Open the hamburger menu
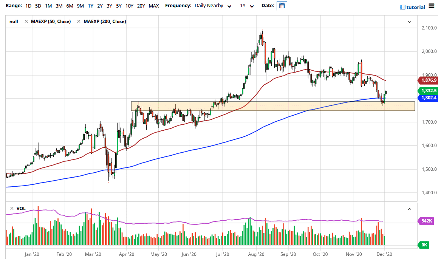The image size is (438, 260). click(432, 6)
